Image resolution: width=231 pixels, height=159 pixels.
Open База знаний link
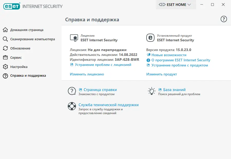174,90
